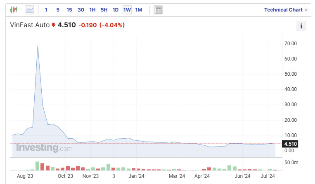The height and width of the screenshot is (184, 315).
Task: Select the 5 minute timeframe
Action: (58, 10)
